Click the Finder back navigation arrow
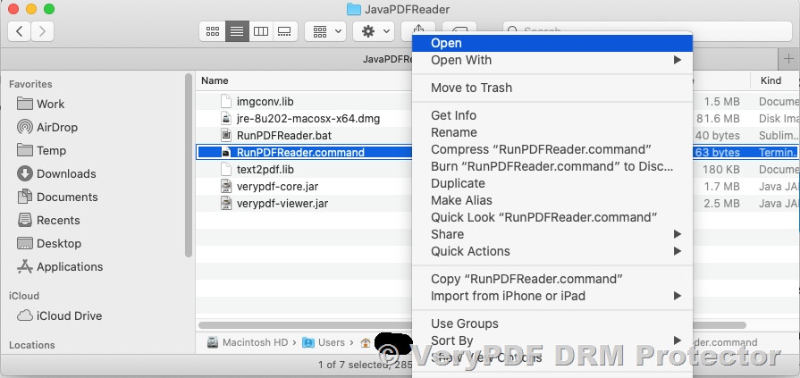 click(x=20, y=31)
